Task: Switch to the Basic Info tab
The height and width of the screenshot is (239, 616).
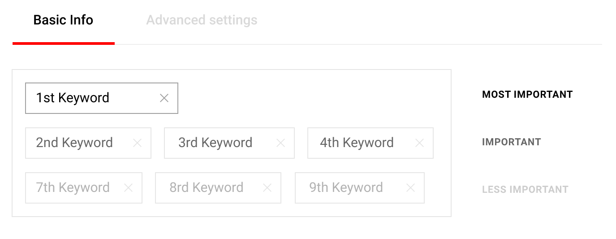Action: tap(63, 20)
